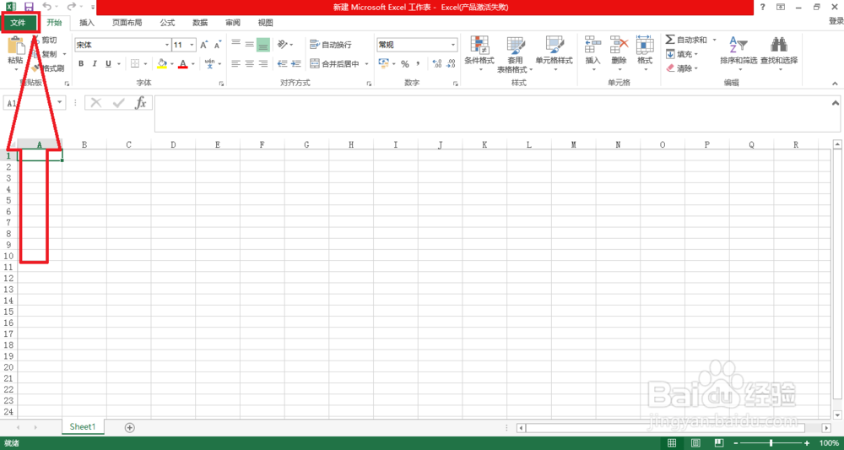
Task: Click Insert cells (插入) icon
Action: [592, 44]
